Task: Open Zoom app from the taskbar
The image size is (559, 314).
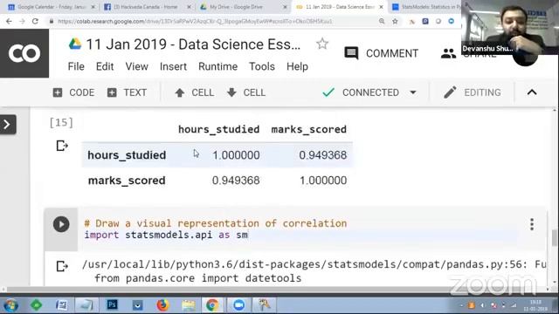Action: (x=238, y=305)
